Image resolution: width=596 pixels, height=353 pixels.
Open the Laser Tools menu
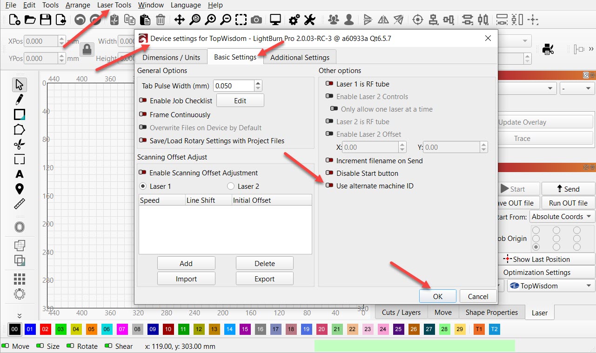click(x=114, y=5)
